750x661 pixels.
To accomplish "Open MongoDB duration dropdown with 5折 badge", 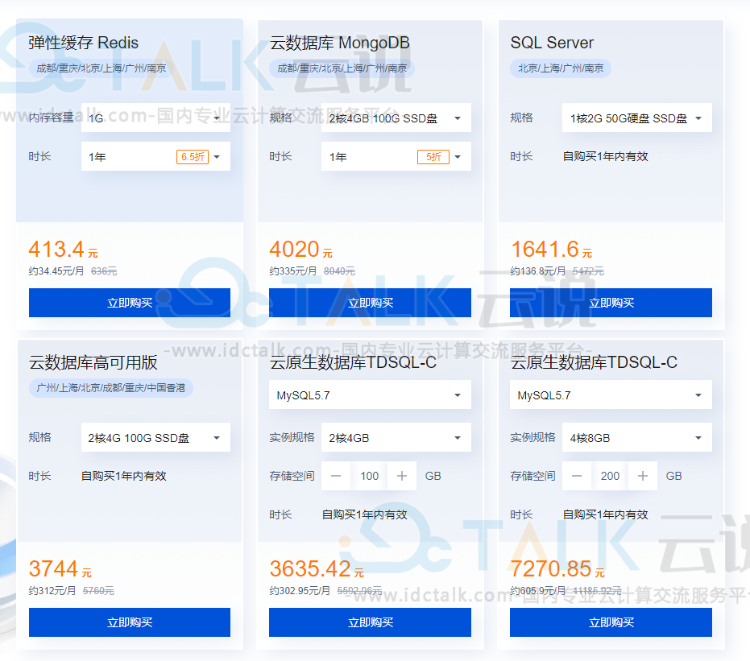I will (x=396, y=156).
